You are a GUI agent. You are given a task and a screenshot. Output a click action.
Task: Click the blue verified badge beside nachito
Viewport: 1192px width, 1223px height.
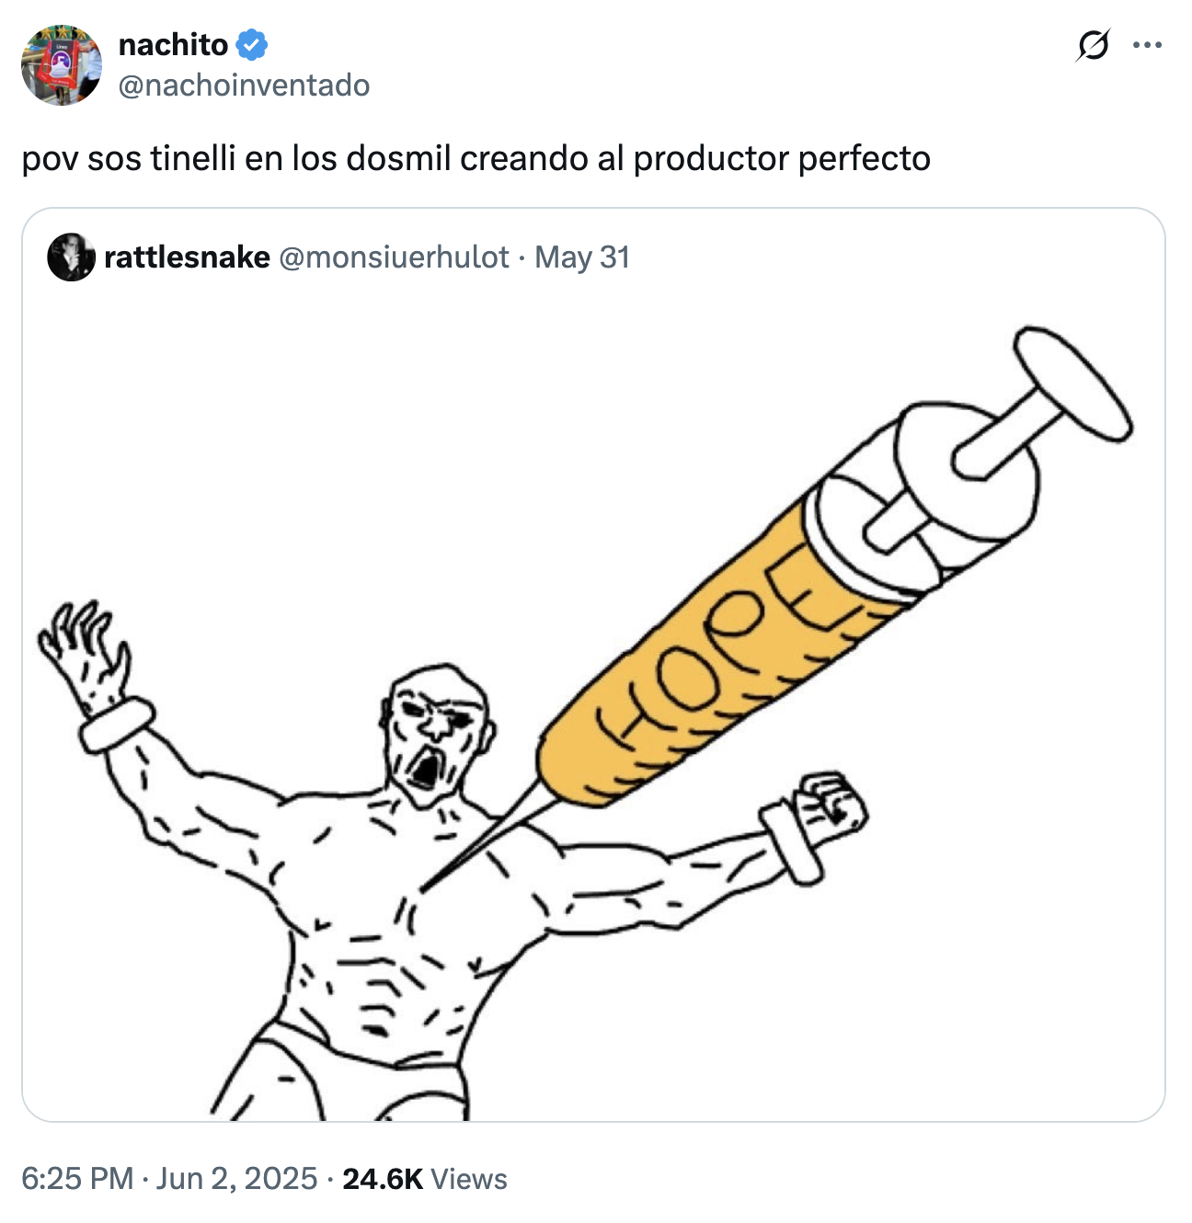click(253, 44)
